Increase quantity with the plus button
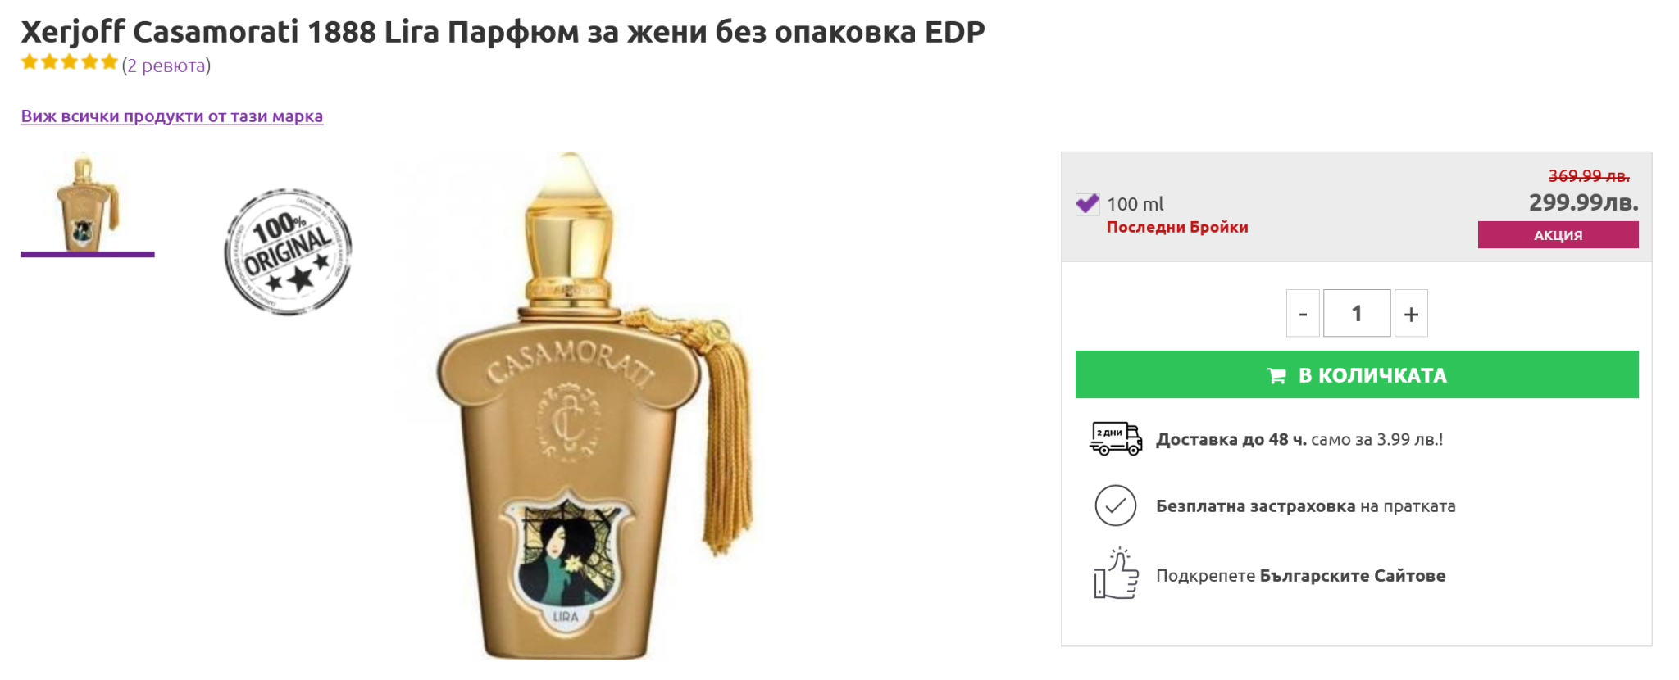 click(1411, 313)
